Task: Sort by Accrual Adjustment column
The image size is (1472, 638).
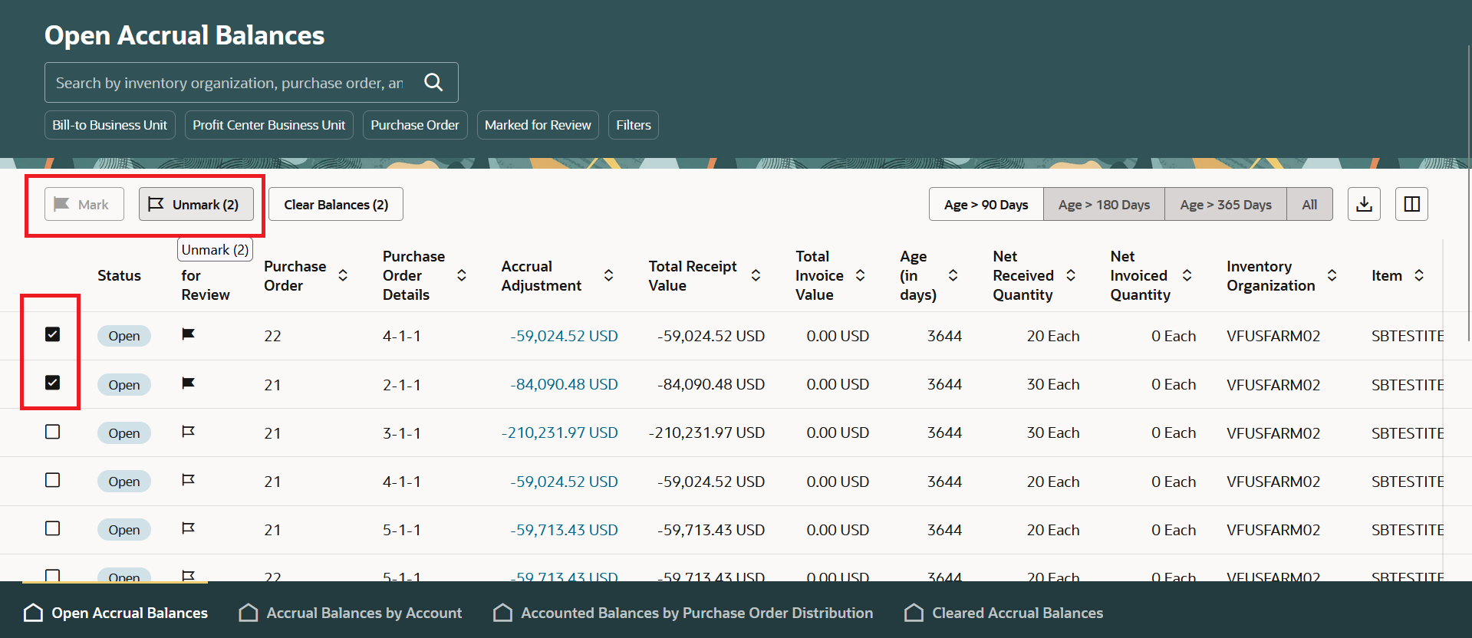Action: coord(608,275)
